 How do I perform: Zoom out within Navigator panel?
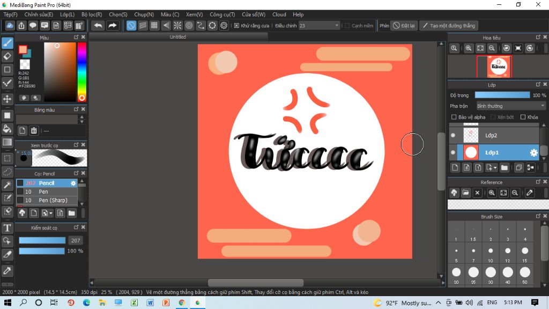point(492,48)
